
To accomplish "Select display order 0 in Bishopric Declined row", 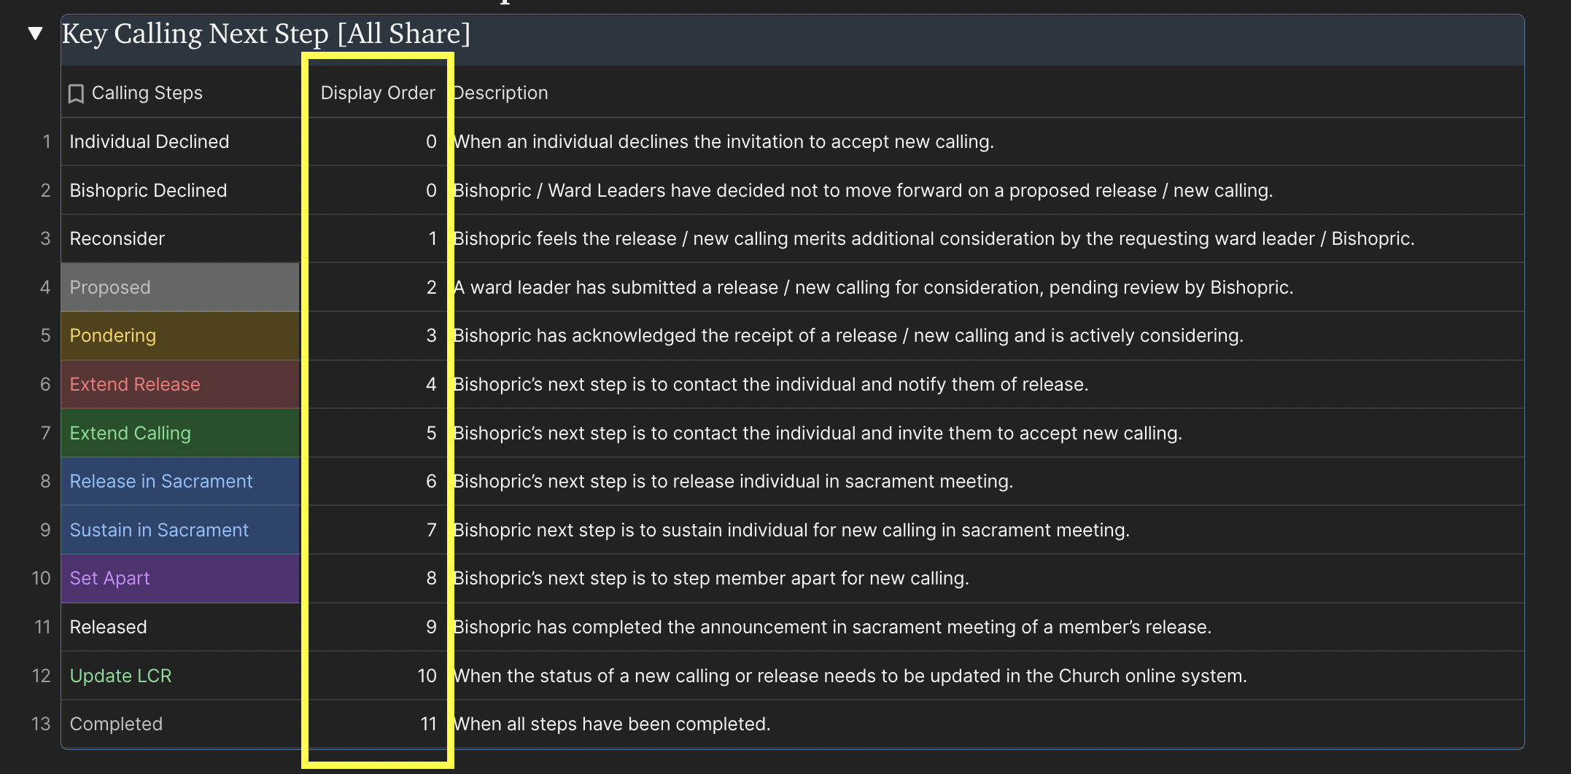I will pyautogui.click(x=431, y=190).
